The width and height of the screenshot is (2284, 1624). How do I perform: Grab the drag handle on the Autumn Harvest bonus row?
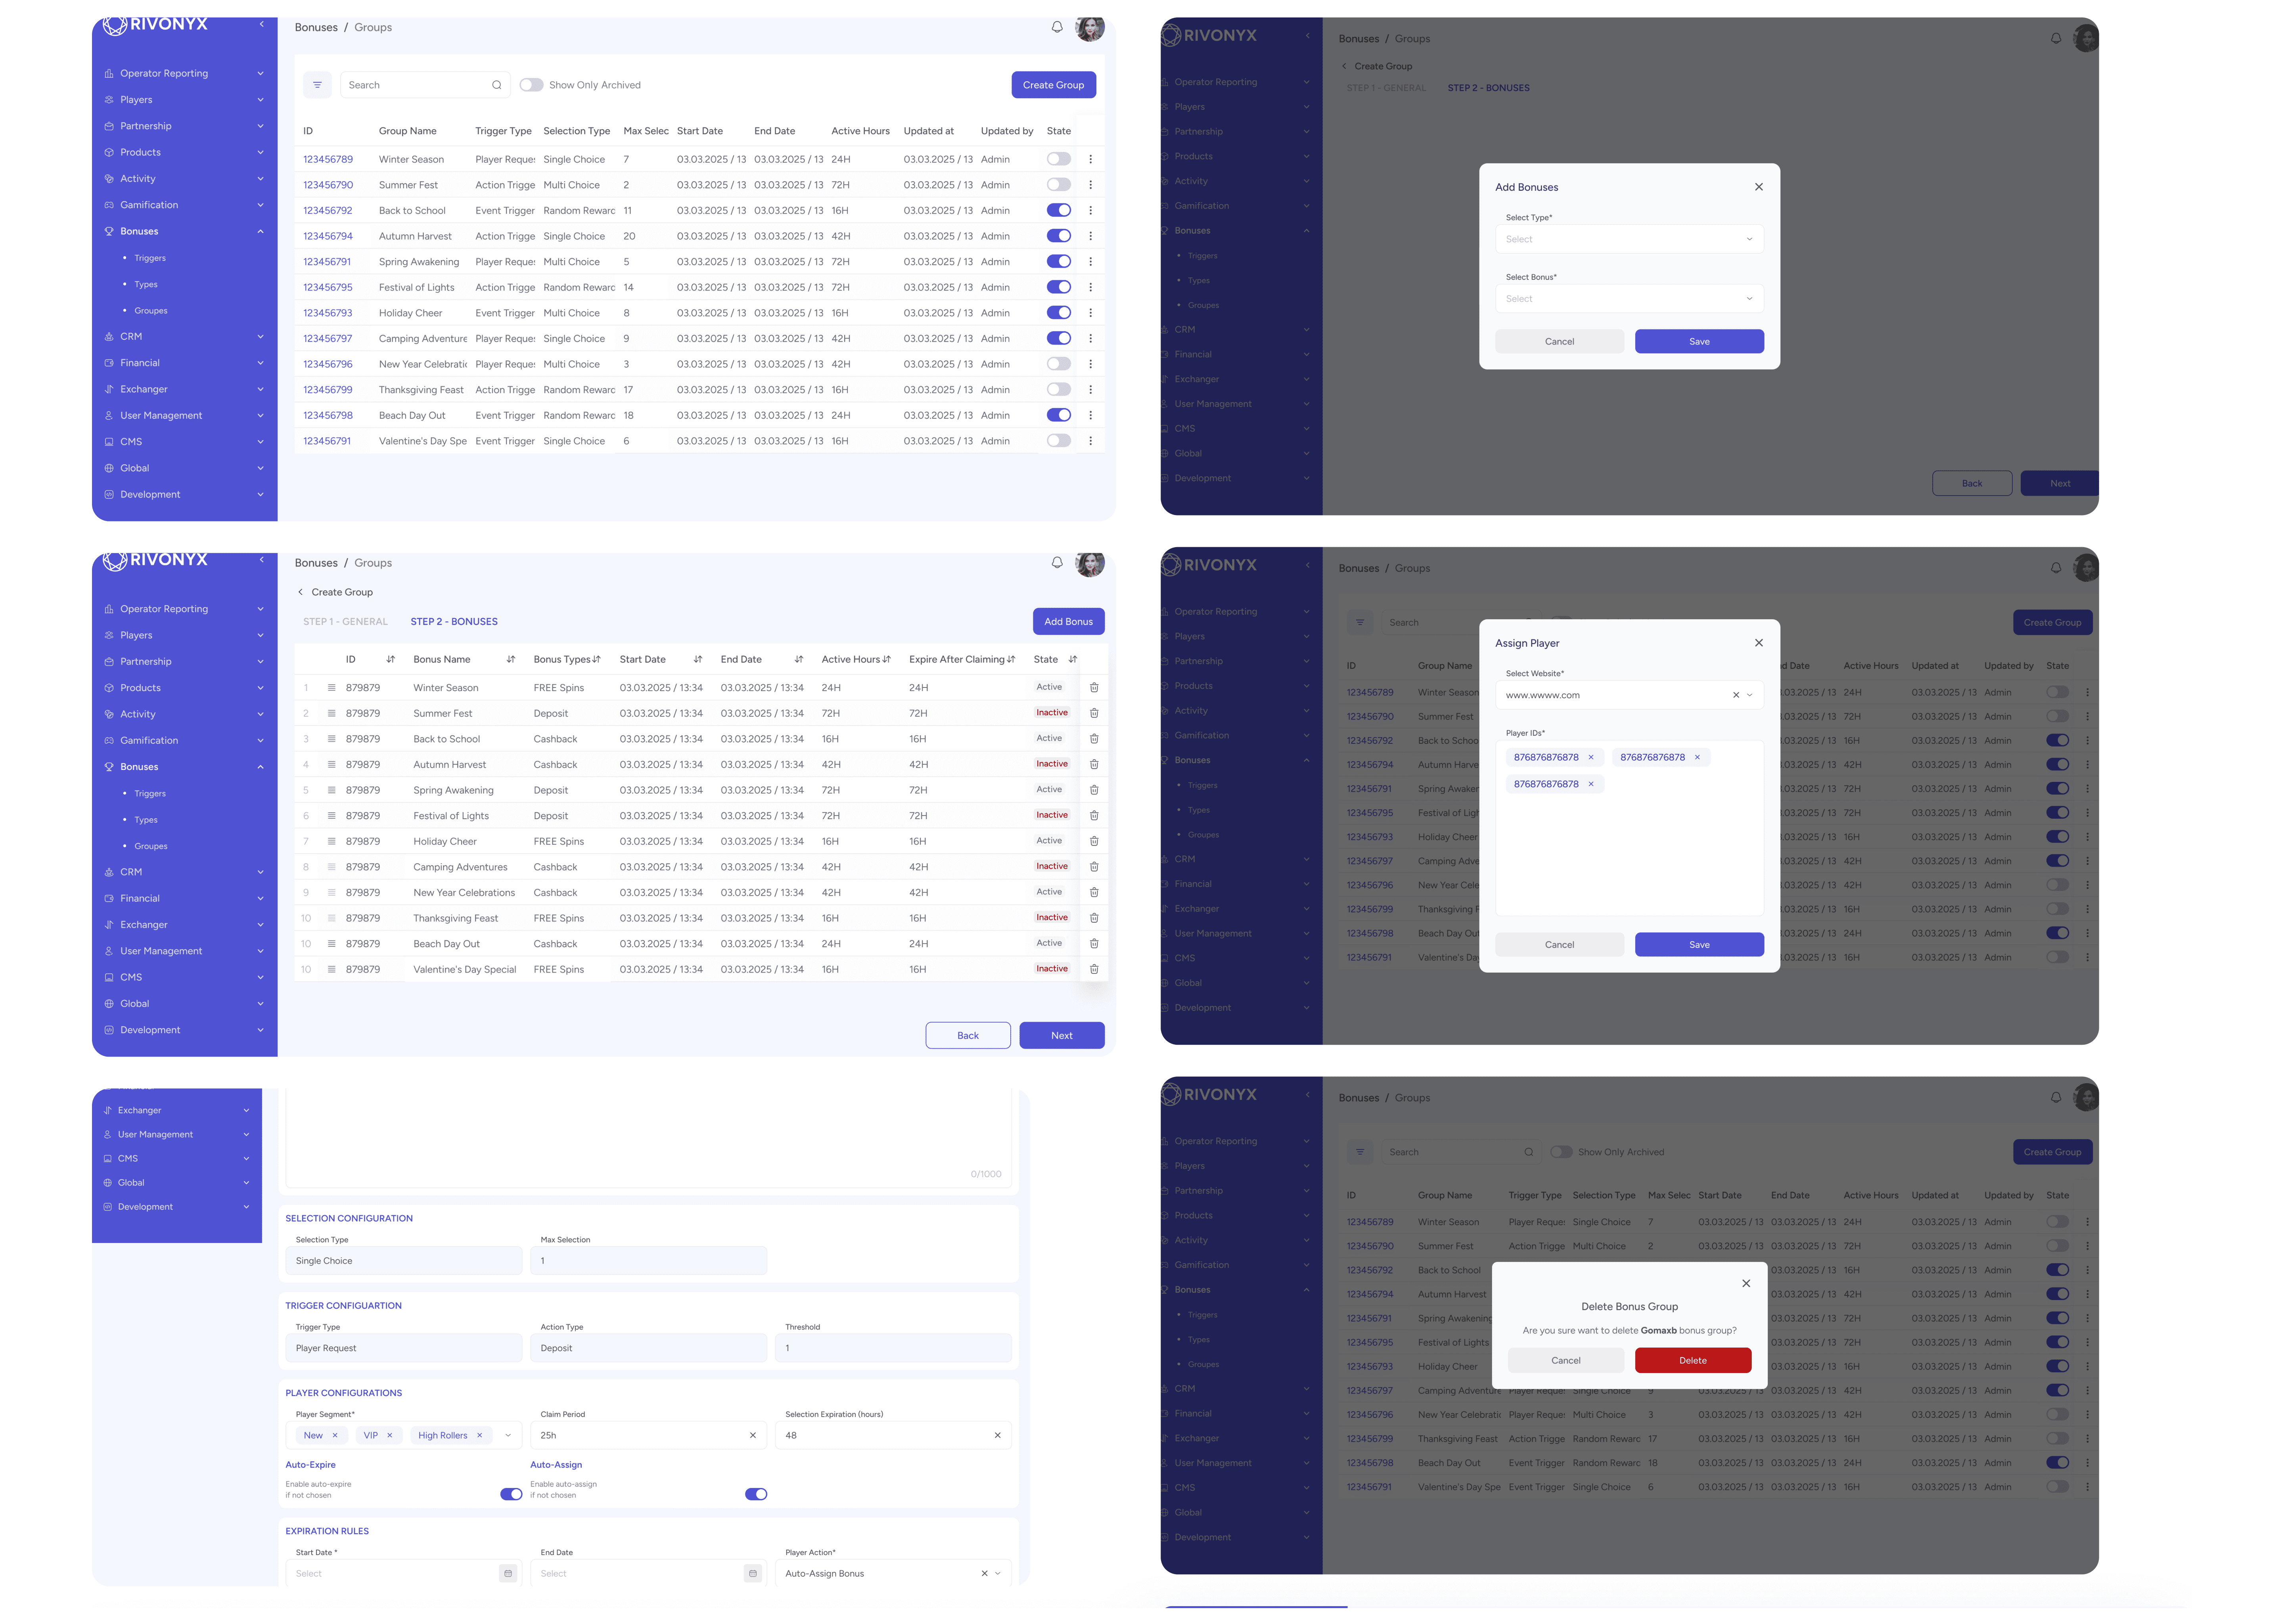332,764
